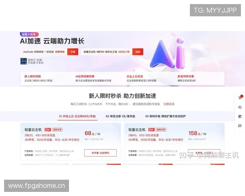245x196 pixels.
Task: Click the 轻量云主机 title on the 68元 card
Action: point(33,129)
